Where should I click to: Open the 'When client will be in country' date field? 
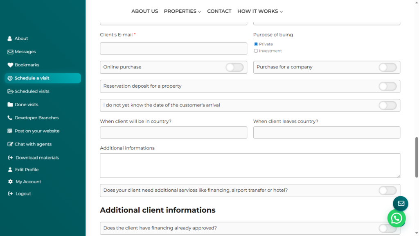coord(173,132)
